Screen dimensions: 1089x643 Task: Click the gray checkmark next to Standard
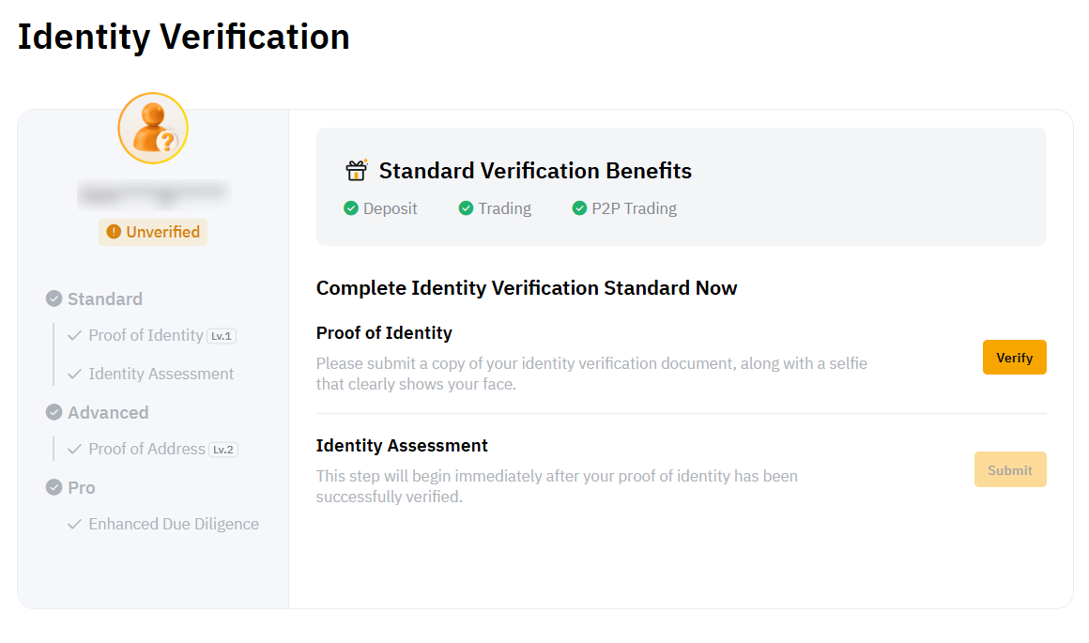54,299
